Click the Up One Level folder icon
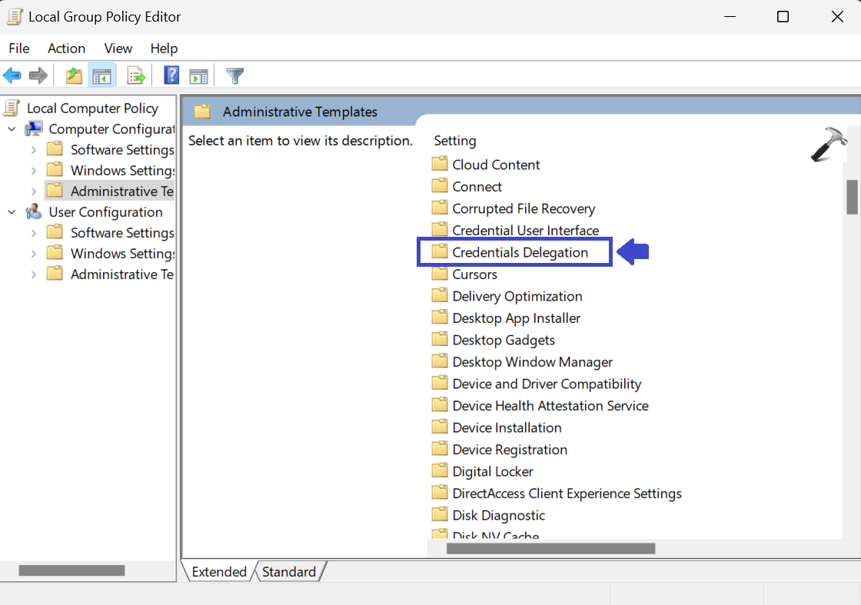The width and height of the screenshot is (861, 605). (74, 75)
